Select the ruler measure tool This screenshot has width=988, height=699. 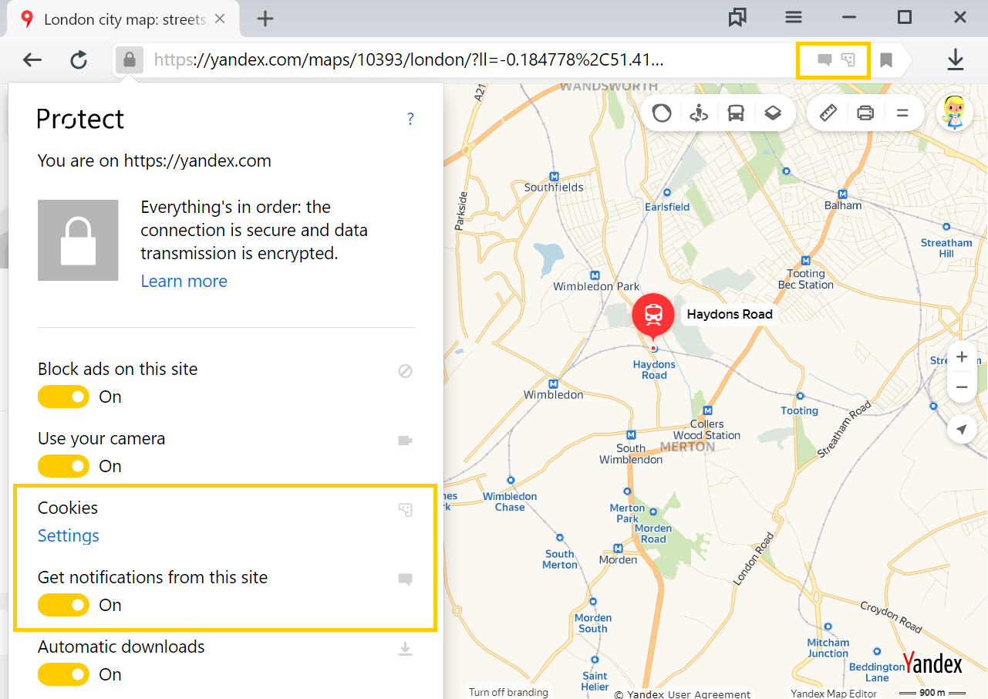828,113
